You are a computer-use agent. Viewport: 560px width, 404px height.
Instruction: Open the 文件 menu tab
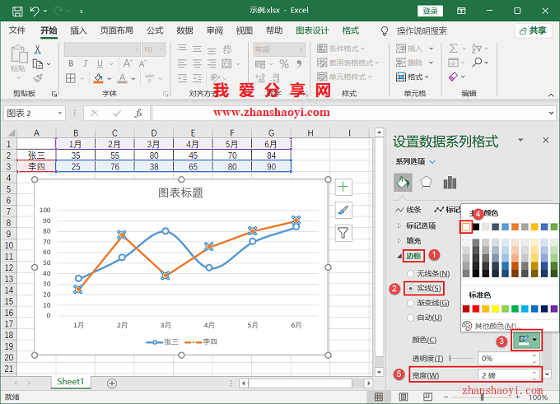point(16,30)
